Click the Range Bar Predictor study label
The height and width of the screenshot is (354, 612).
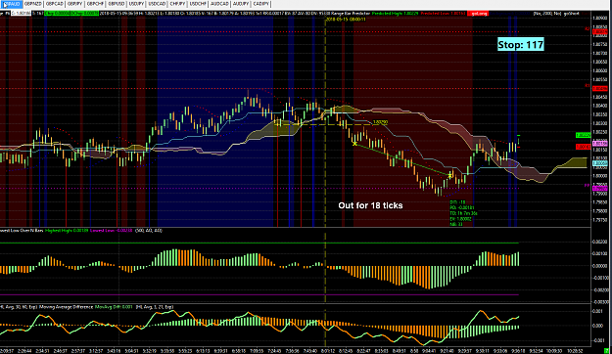(350, 14)
